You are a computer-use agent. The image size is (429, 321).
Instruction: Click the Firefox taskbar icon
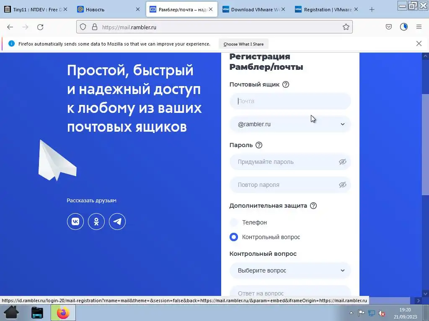63,313
